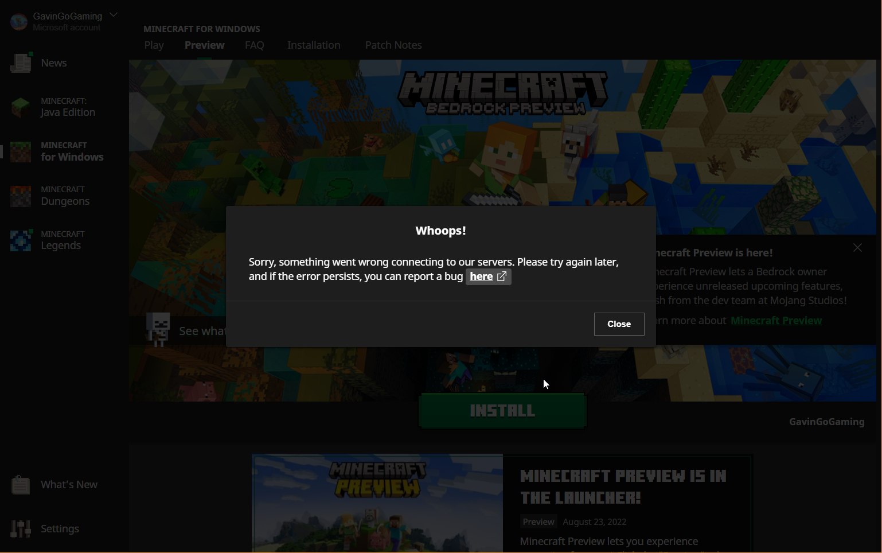Open the Installation tab
This screenshot has height=553, width=882.
[314, 45]
